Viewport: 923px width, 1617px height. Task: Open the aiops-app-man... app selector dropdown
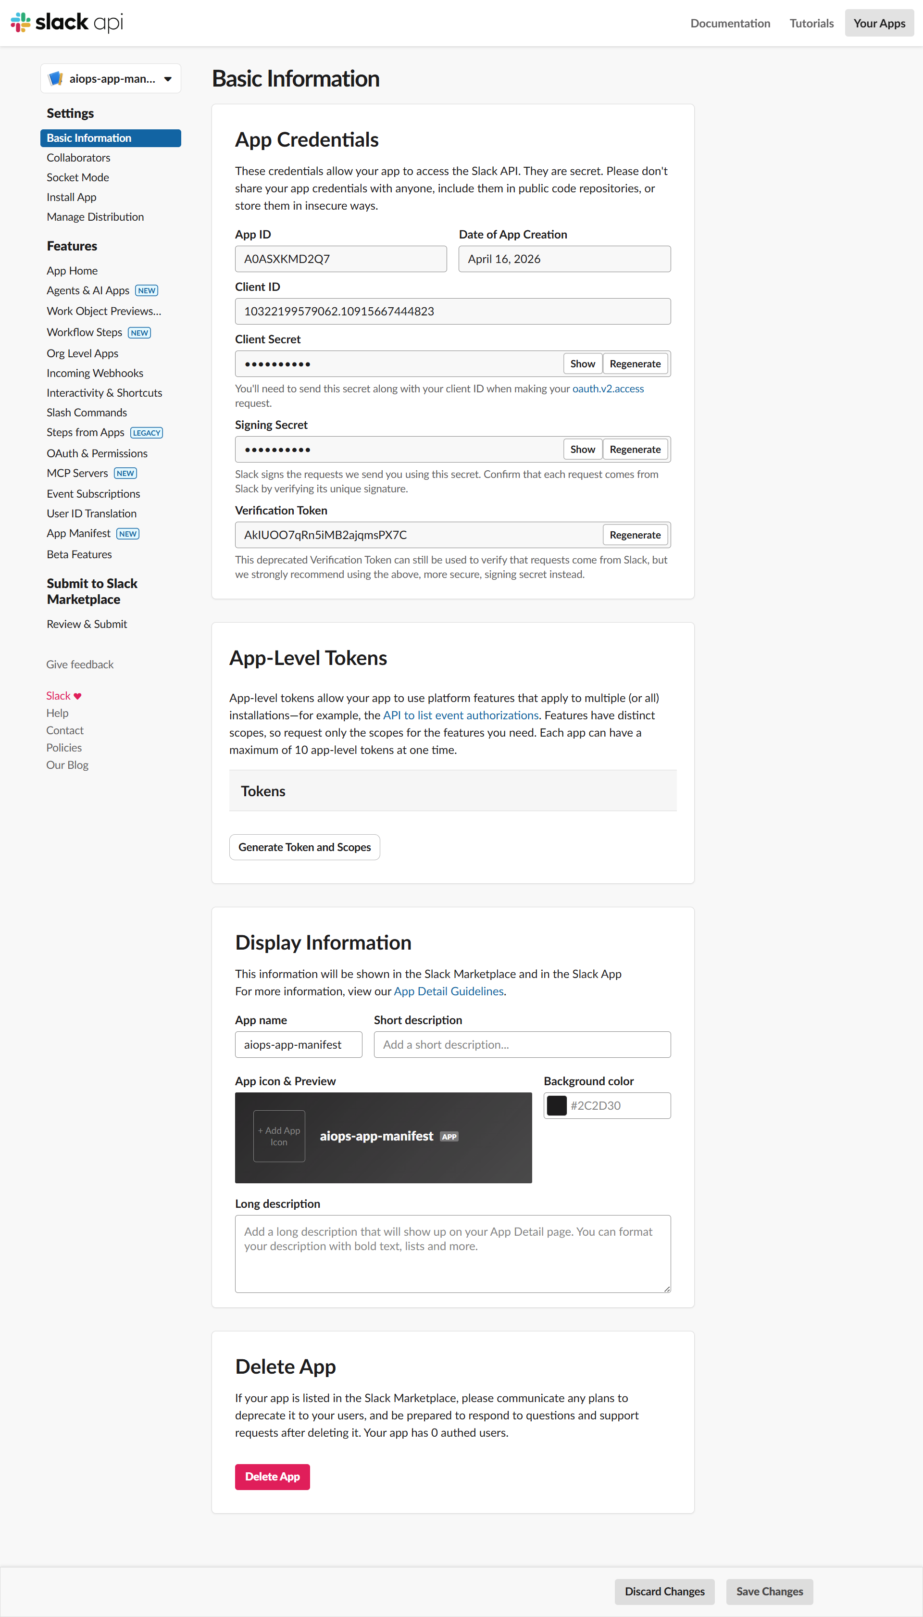[x=111, y=78]
